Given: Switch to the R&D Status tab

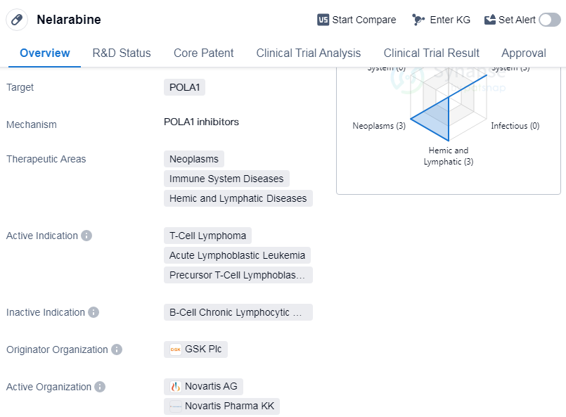Looking at the screenshot, I should 122,53.
